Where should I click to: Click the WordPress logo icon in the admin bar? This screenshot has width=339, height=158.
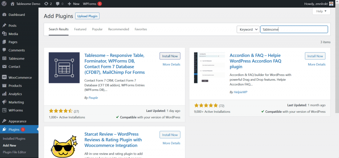(x=4, y=4)
